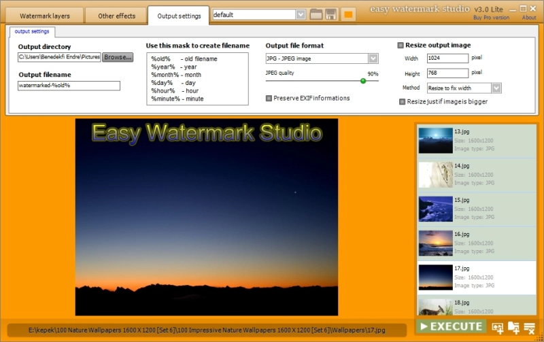Check Resize just if image is bigger
Screen dimensions: 544x342
[402, 101]
